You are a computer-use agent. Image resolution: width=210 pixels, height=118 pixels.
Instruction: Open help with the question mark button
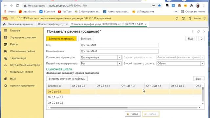[x=201, y=39]
